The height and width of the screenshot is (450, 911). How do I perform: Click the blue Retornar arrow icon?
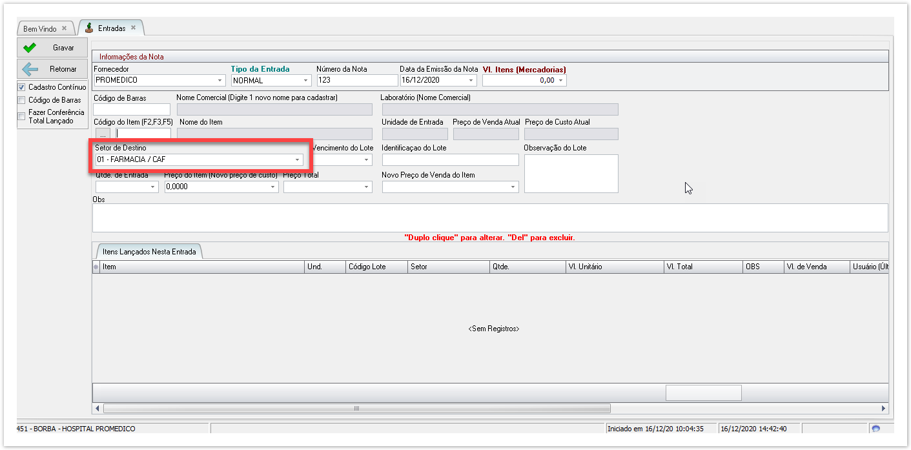pyautogui.click(x=30, y=69)
